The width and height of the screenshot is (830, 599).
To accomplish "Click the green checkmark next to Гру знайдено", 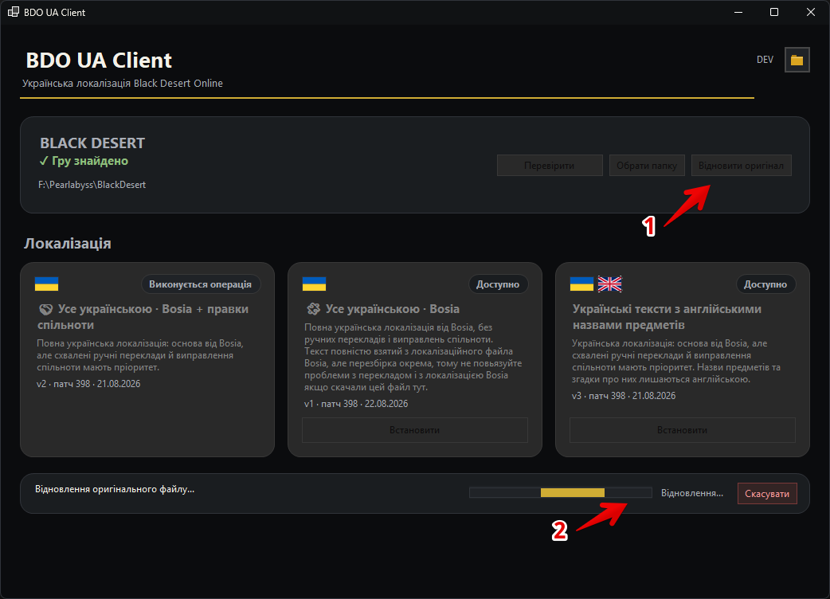I will 43,161.
